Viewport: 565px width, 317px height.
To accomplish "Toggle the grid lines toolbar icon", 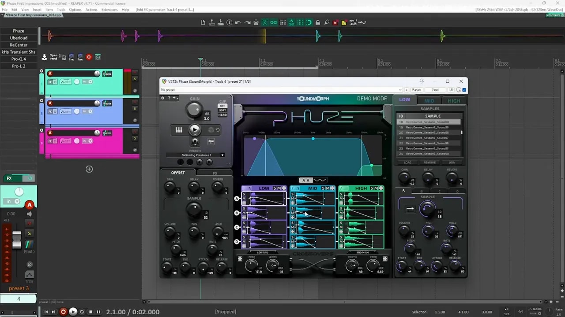I will pyautogui.click(x=300, y=22).
